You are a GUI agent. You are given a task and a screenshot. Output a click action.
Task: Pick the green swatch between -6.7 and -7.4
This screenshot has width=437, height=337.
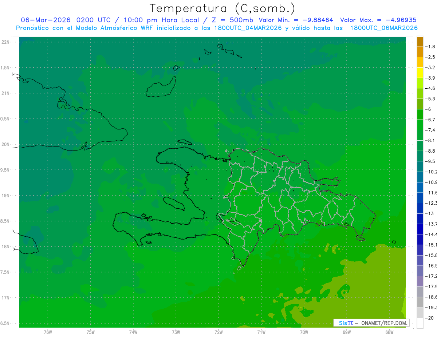pos(420,125)
